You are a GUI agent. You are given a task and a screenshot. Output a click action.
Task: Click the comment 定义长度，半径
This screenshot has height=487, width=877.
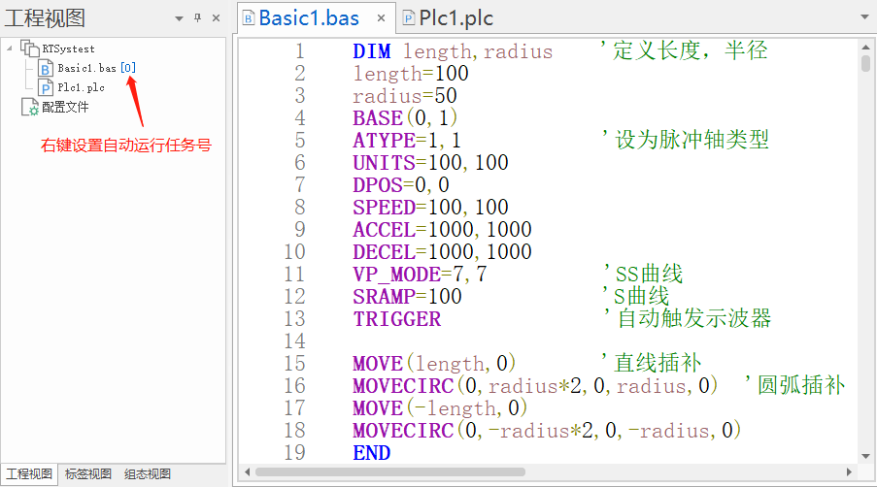[685, 50]
